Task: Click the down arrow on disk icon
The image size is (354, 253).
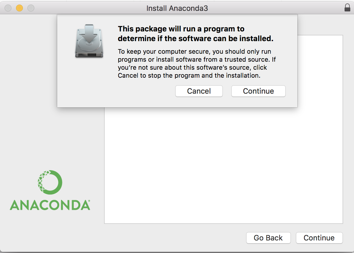Action: coord(90,34)
